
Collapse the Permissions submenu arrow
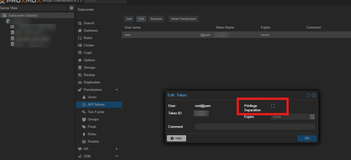point(117,90)
